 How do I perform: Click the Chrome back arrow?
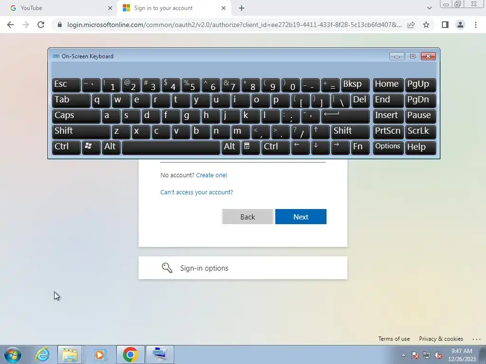click(x=10, y=25)
